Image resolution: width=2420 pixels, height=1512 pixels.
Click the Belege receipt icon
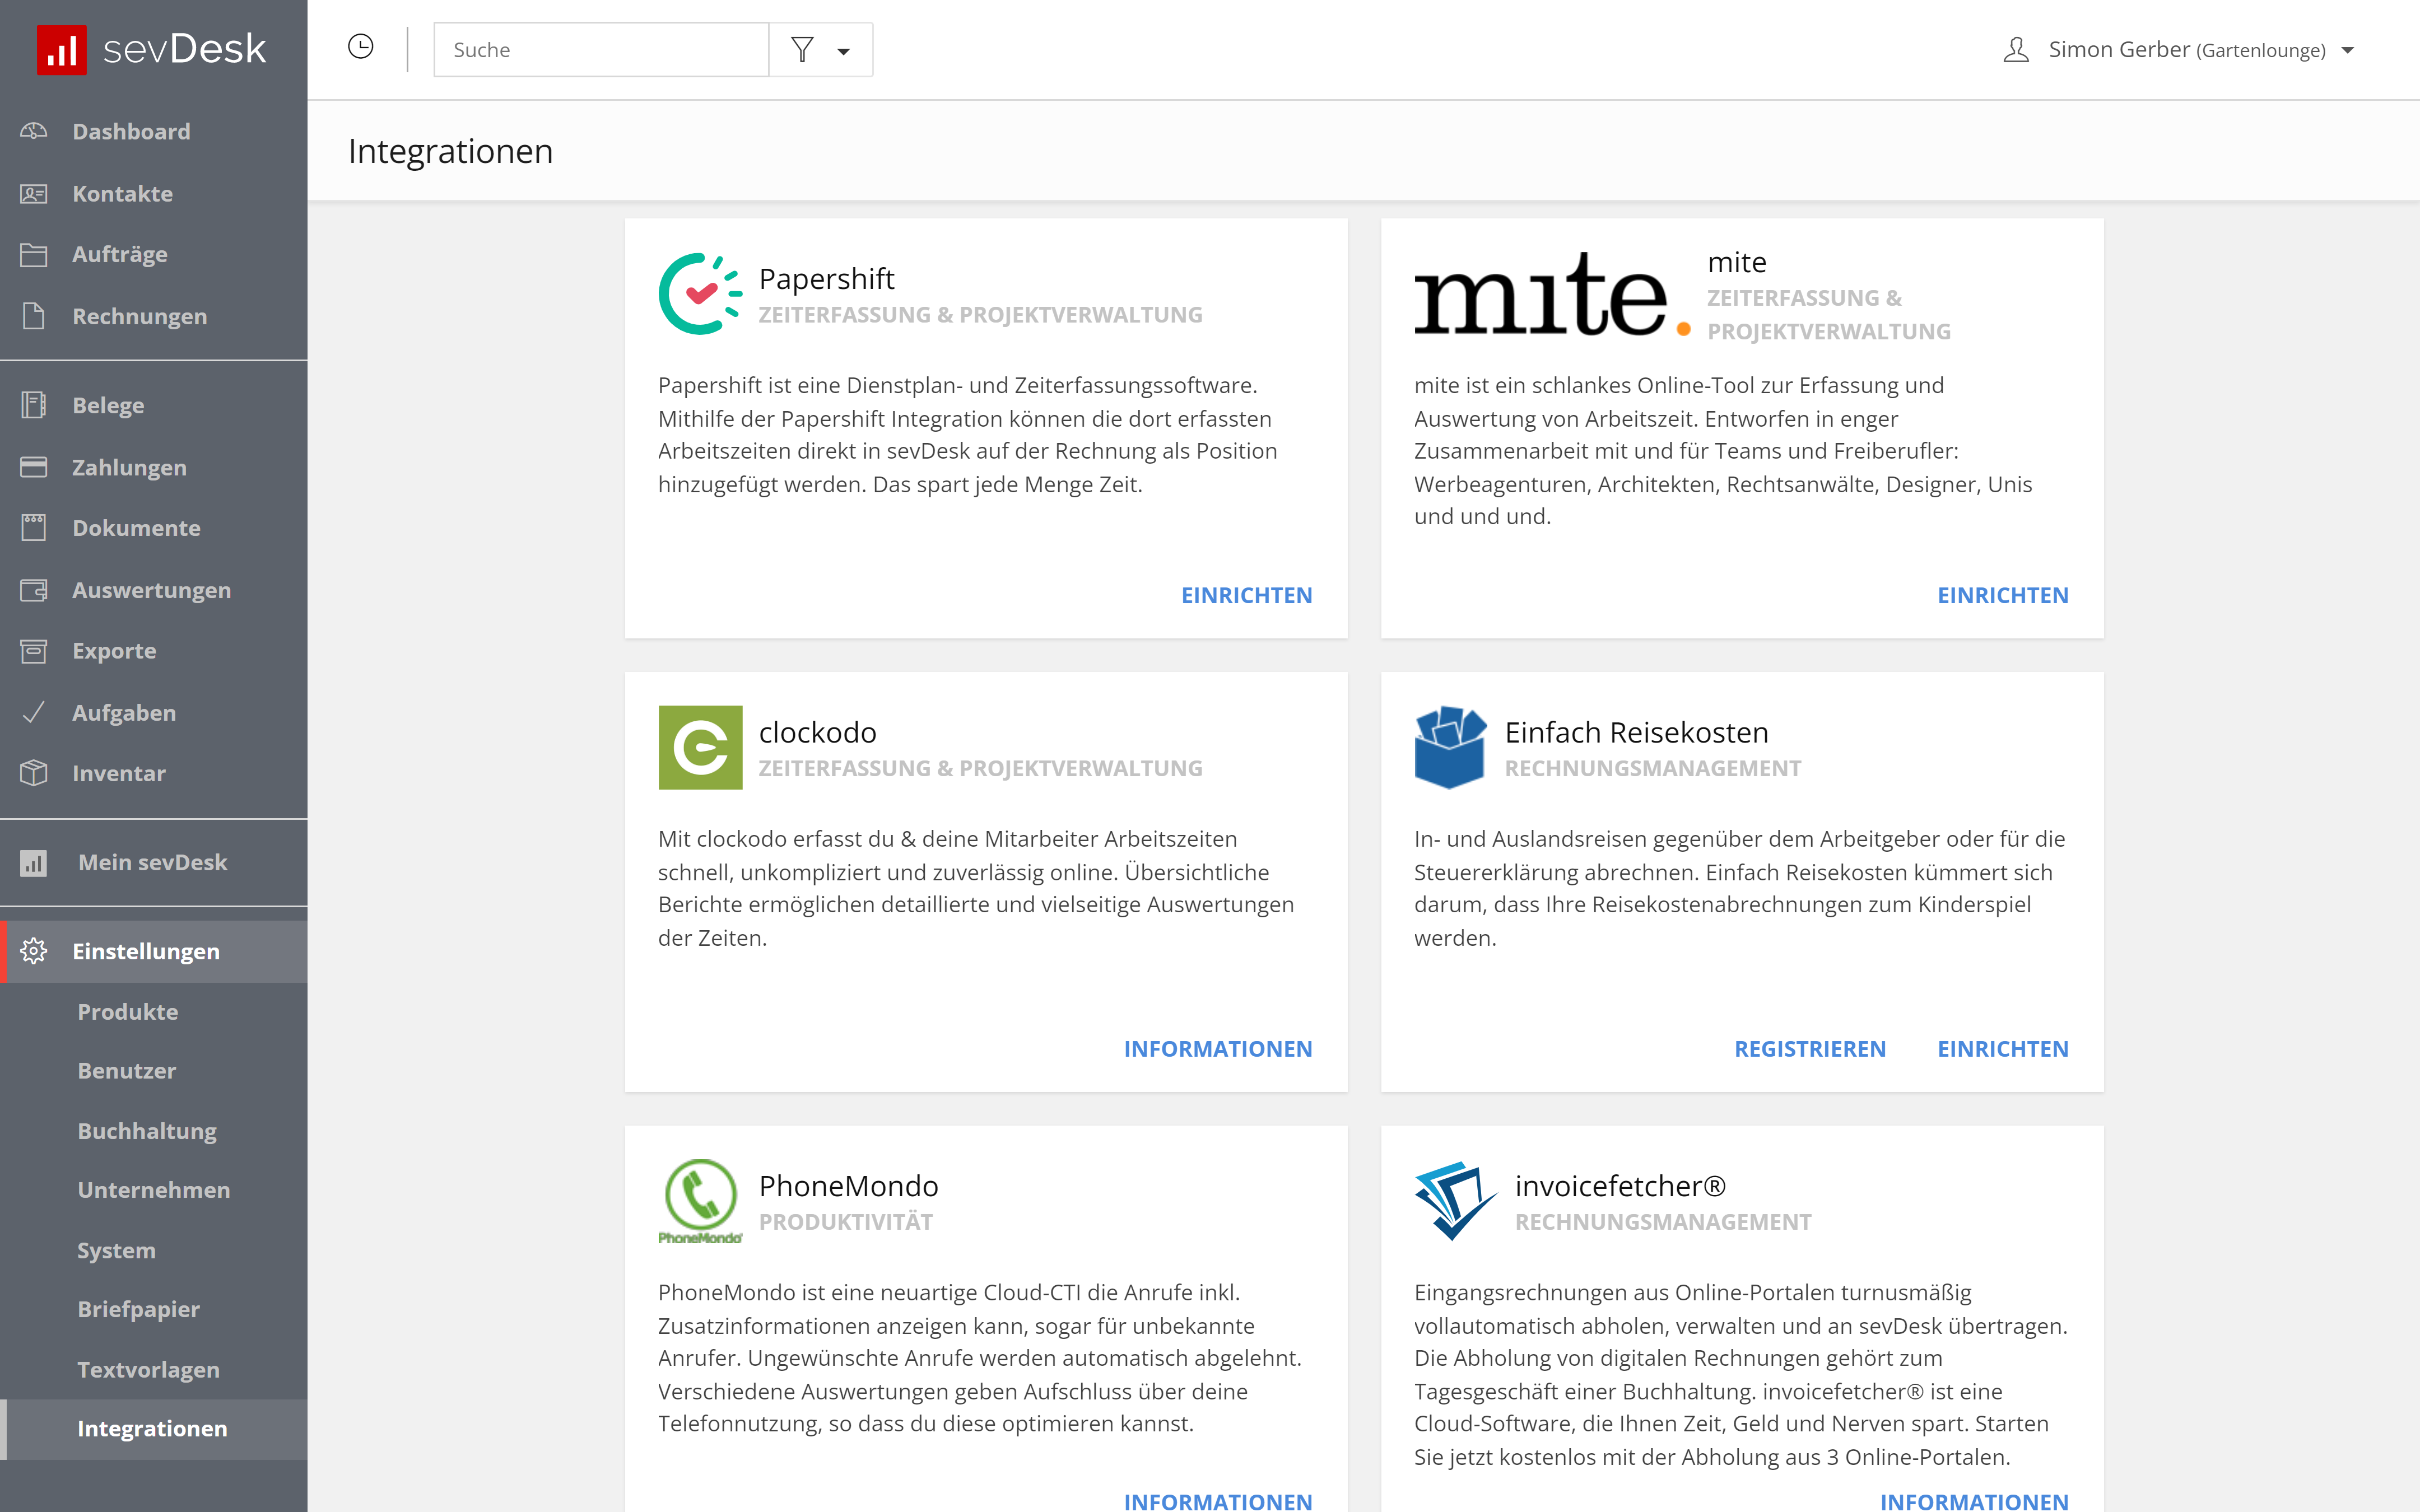coord(34,405)
